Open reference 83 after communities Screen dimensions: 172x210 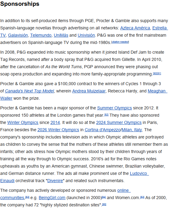pyautogui.click(x=27, y=197)
